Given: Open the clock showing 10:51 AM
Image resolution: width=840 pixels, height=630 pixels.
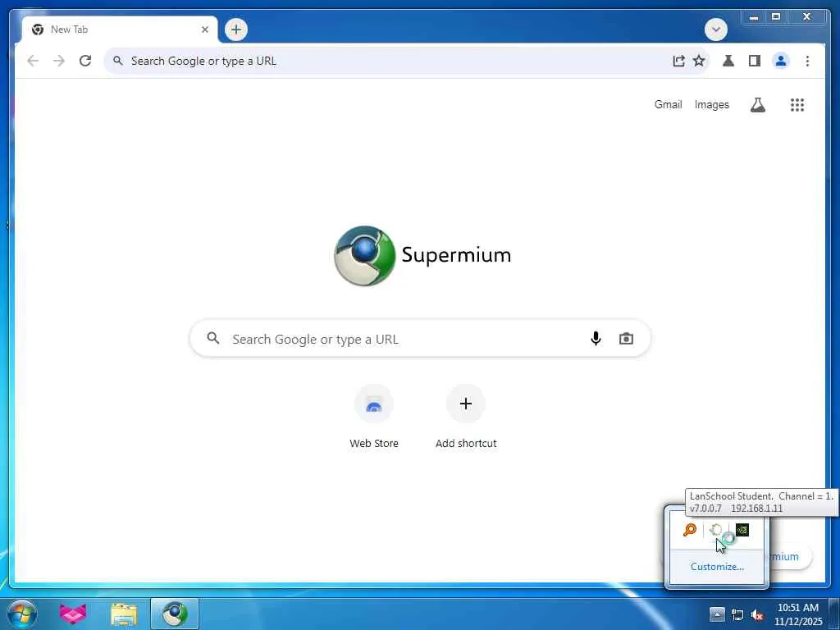Looking at the screenshot, I should point(797,614).
